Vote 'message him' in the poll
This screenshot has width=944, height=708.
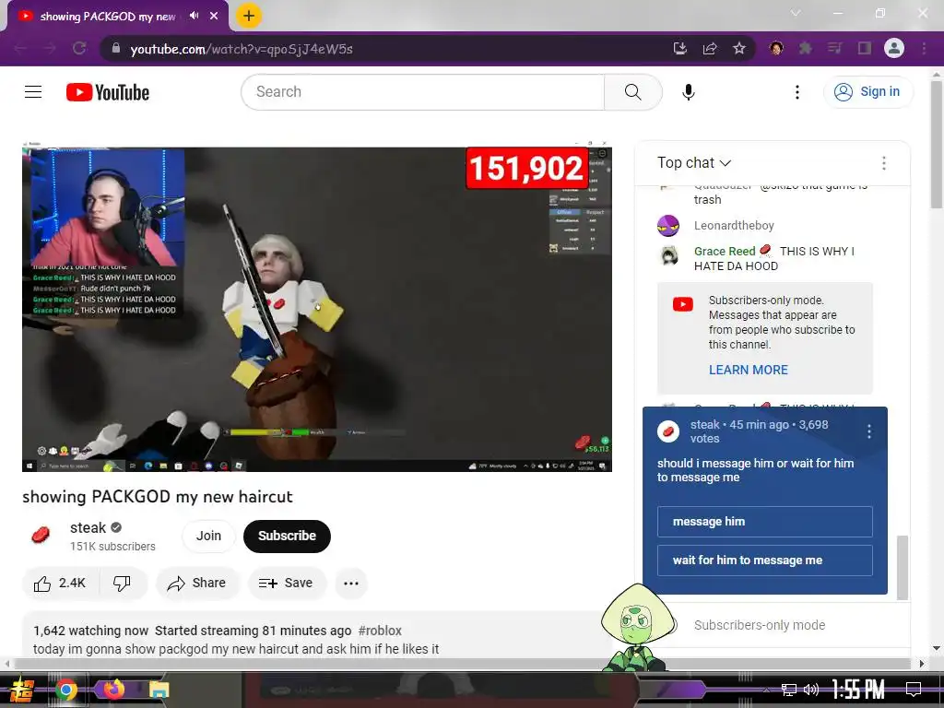[764, 522]
